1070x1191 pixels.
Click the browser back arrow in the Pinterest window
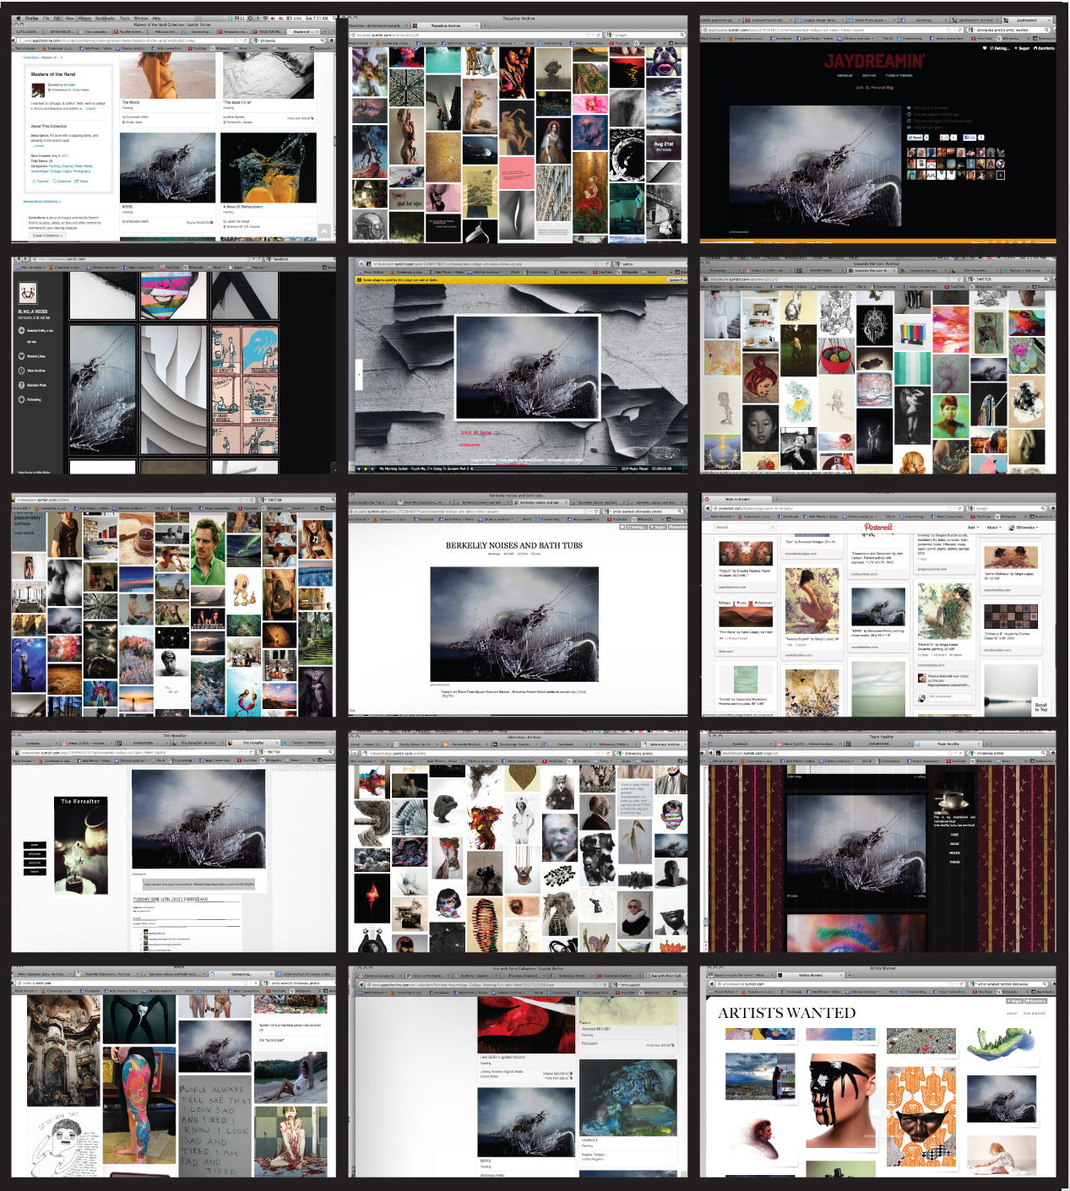click(x=706, y=508)
